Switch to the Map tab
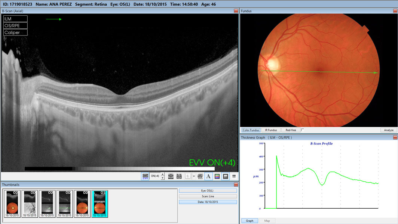398x224 pixels. [x=267, y=221]
